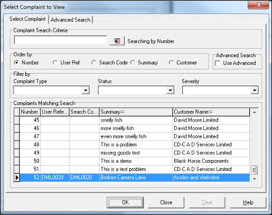Viewport: 272px width, 215px height.
Task: Click DML0020 in the User Reference column
Action: [55, 178]
